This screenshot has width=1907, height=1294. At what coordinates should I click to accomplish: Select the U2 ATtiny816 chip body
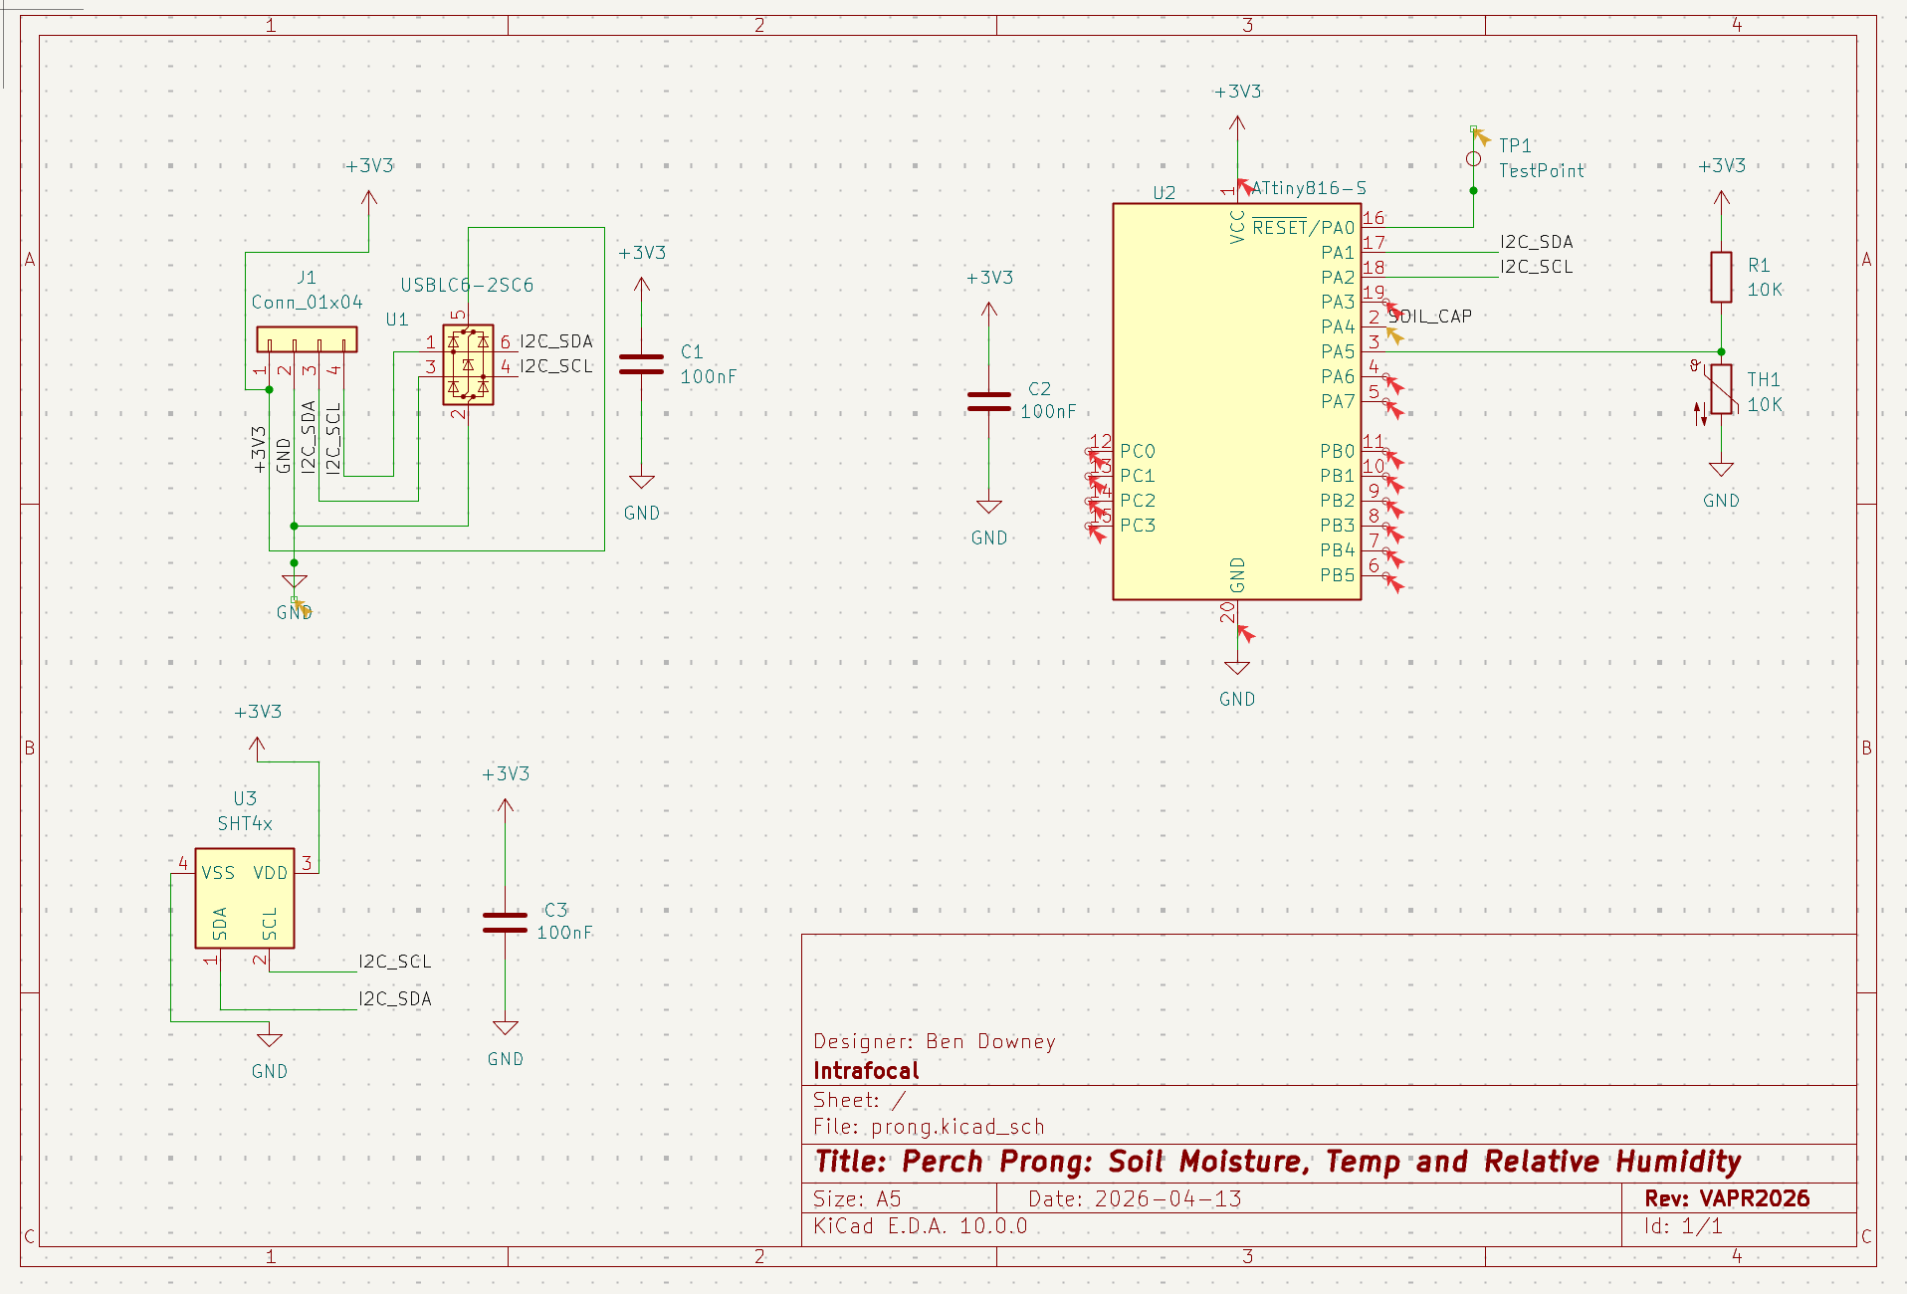pos(1237,402)
